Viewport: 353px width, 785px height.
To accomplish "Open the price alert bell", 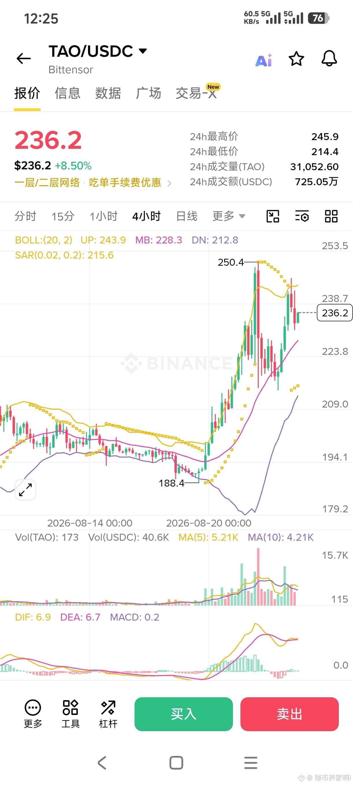I will coord(329,58).
